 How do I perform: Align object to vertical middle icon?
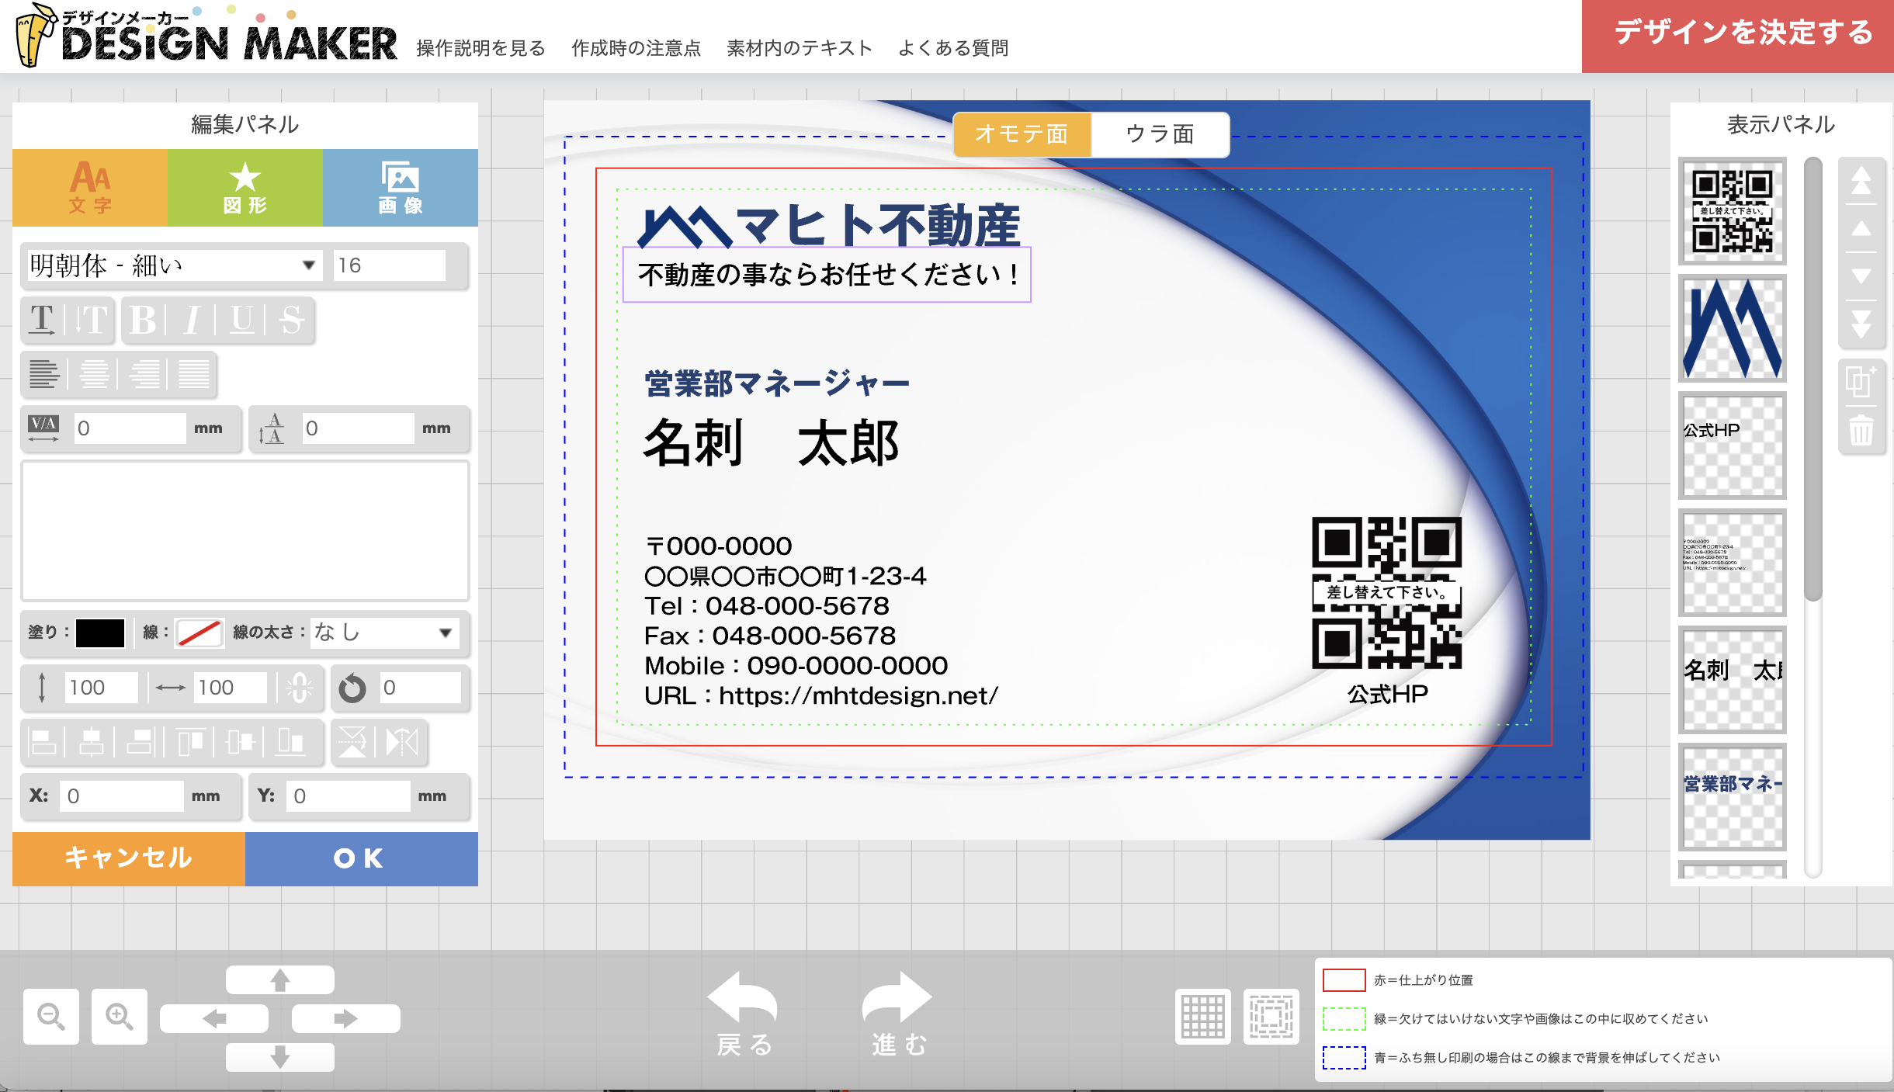point(241,742)
